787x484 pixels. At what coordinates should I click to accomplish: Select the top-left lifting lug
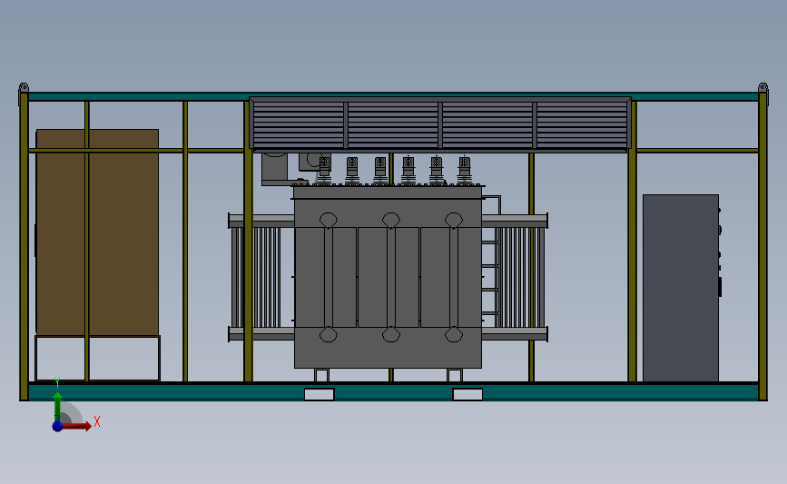pyautogui.click(x=24, y=88)
